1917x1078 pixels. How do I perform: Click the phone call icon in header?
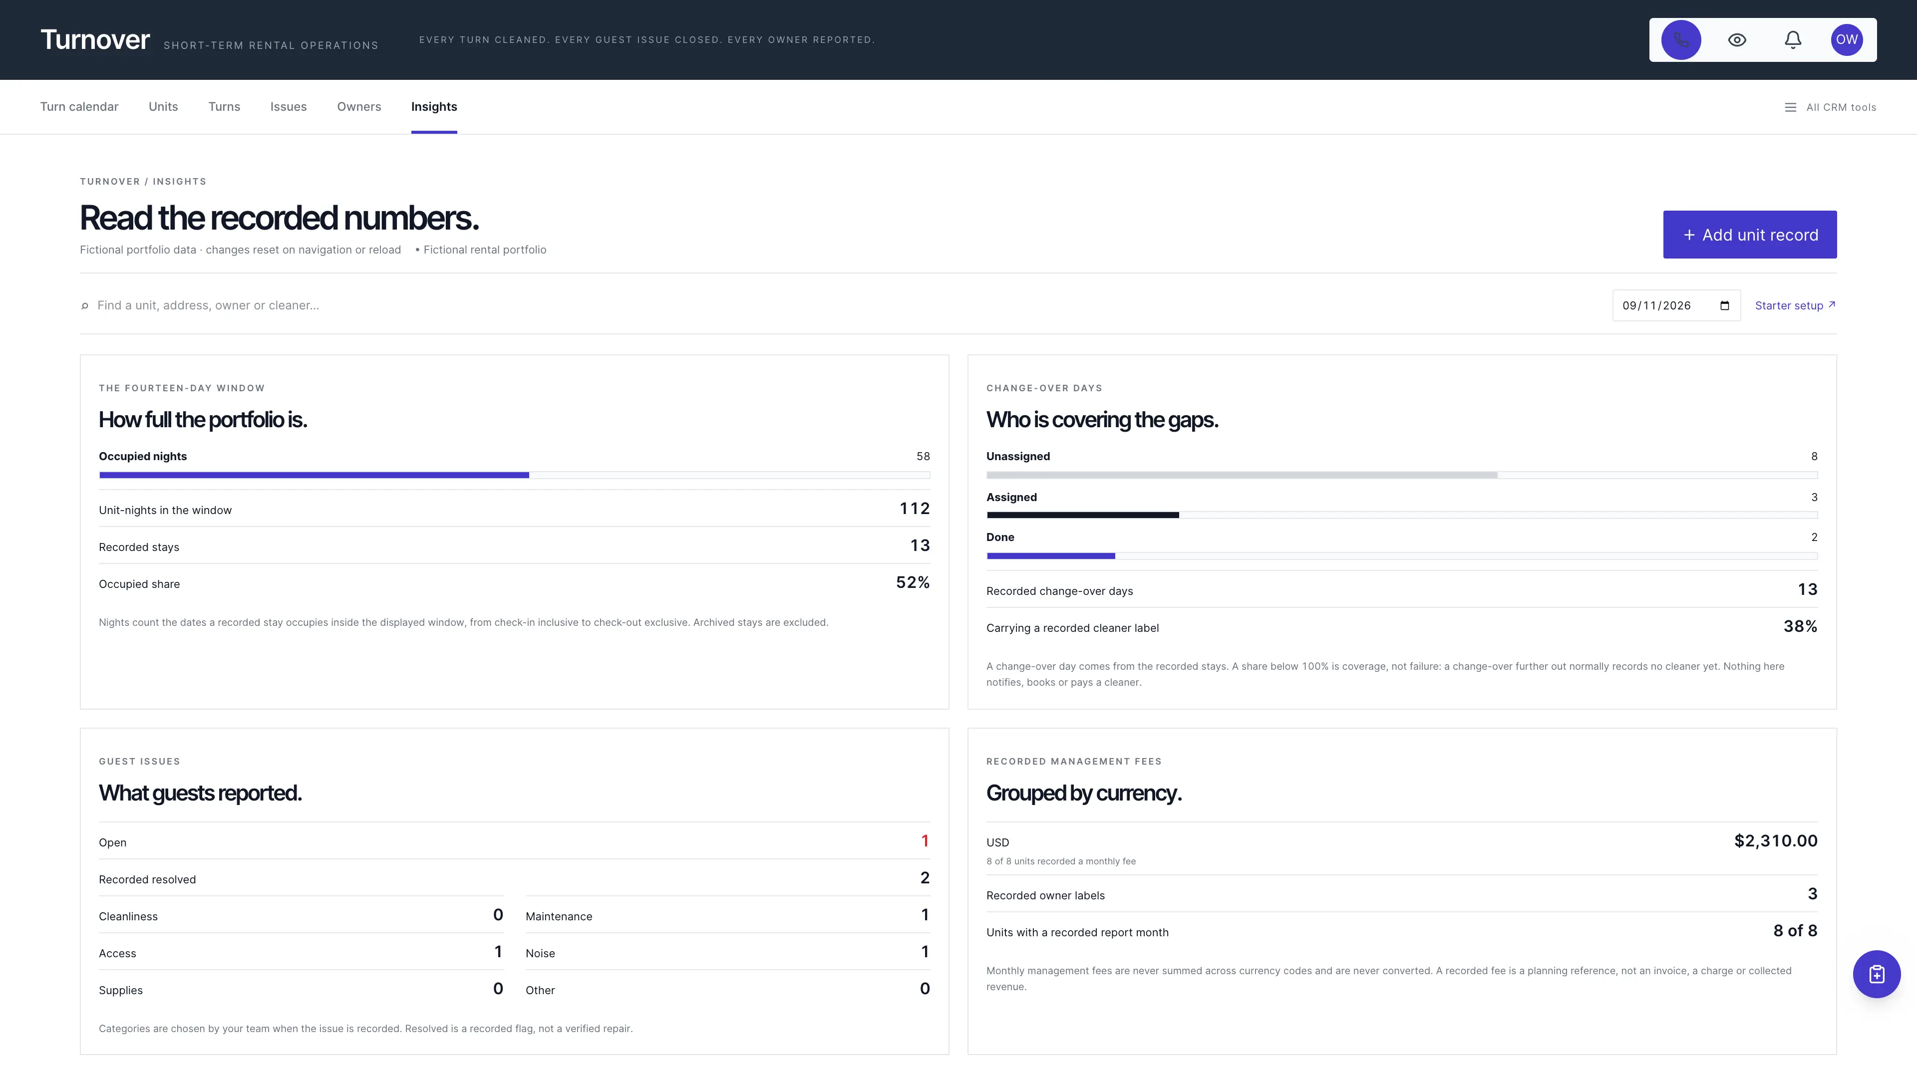1680,39
